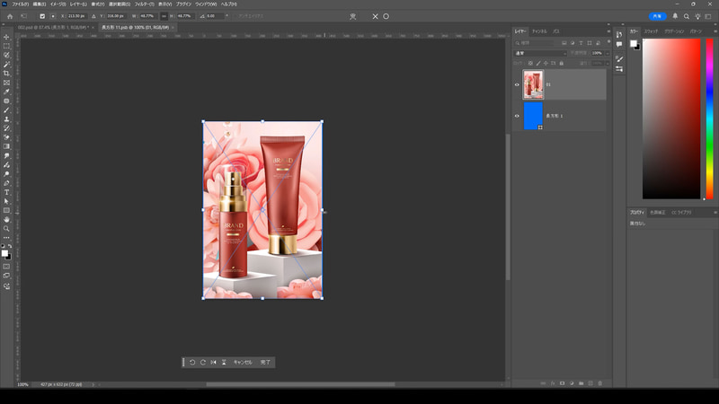The height and width of the screenshot is (404, 719).
Task: Click the 完了 button in task bar
Action: [x=265, y=363]
